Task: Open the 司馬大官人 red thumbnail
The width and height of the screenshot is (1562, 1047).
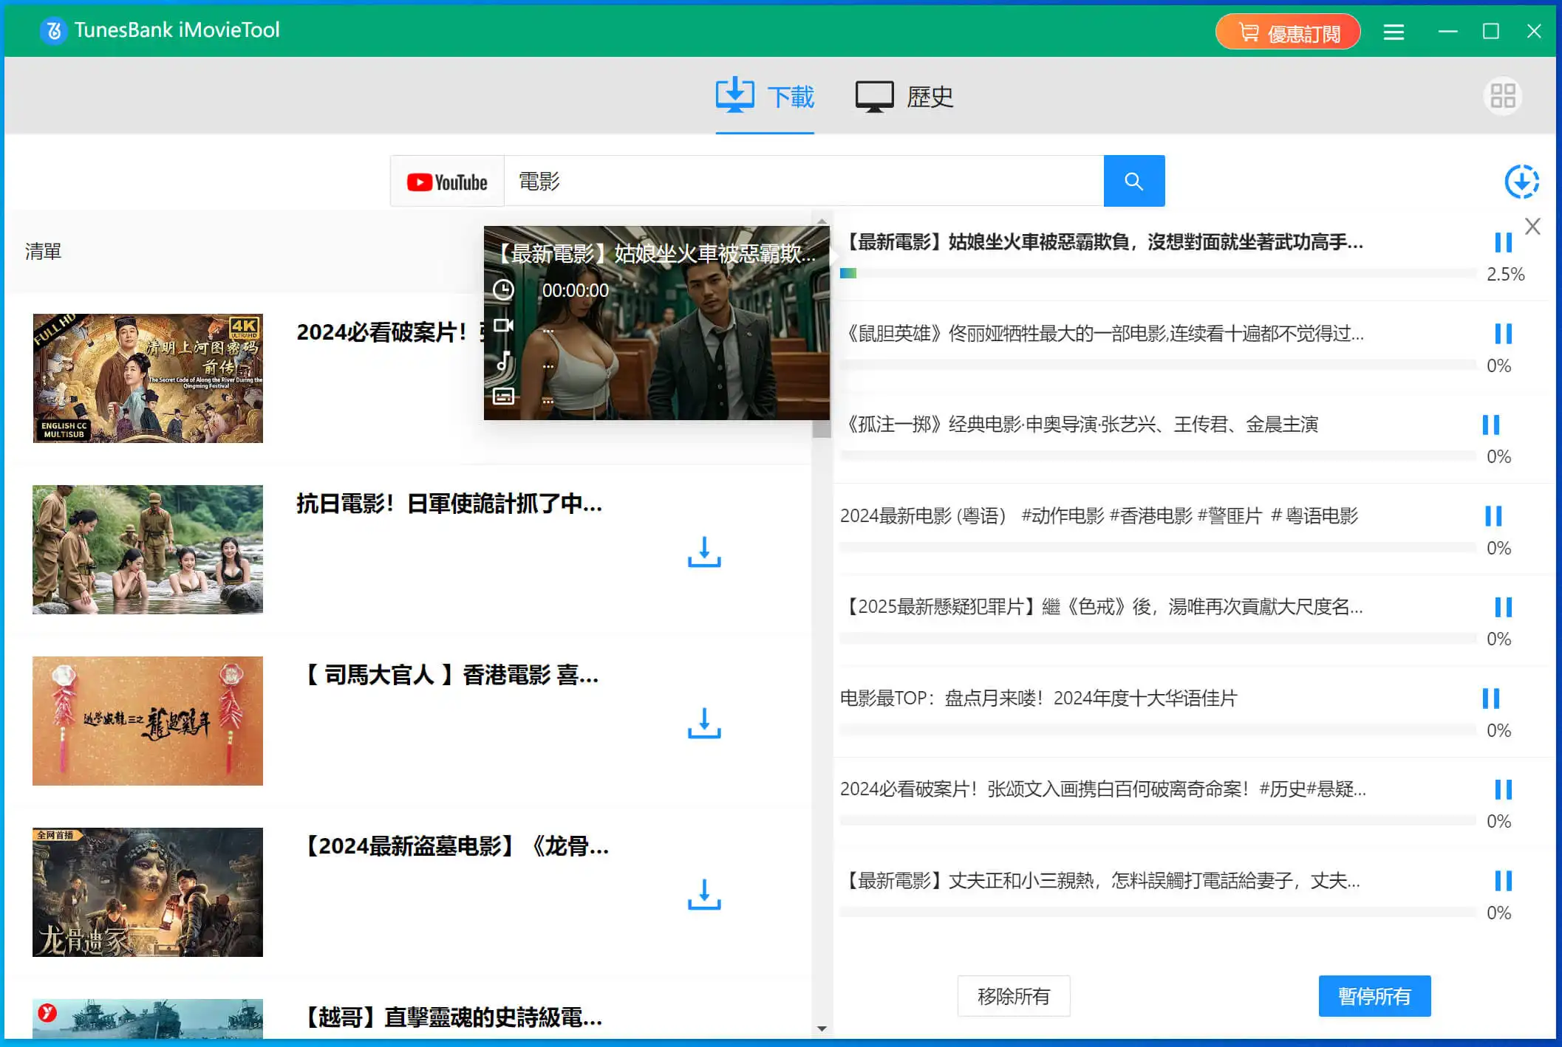Action: (x=148, y=721)
